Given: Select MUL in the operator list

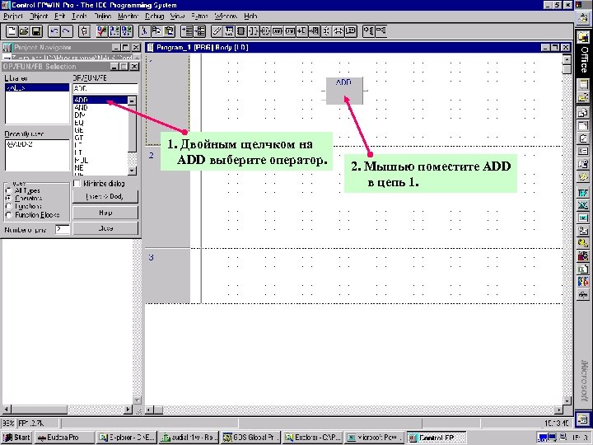Looking at the screenshot, I should pyautogui.click(x=100, y=161).
